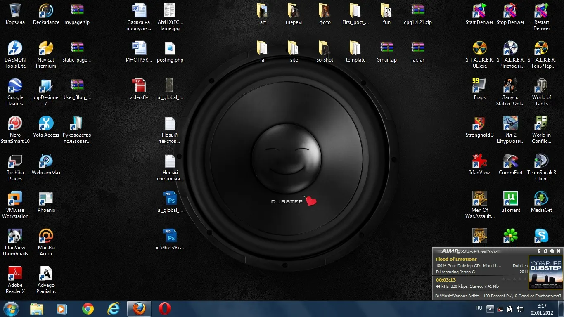Open the Корзина recycle bin

click(x=15, y=14)
